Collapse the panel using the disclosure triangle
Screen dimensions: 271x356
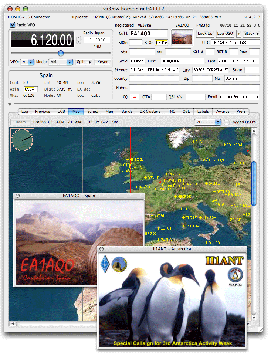point(10,105)
